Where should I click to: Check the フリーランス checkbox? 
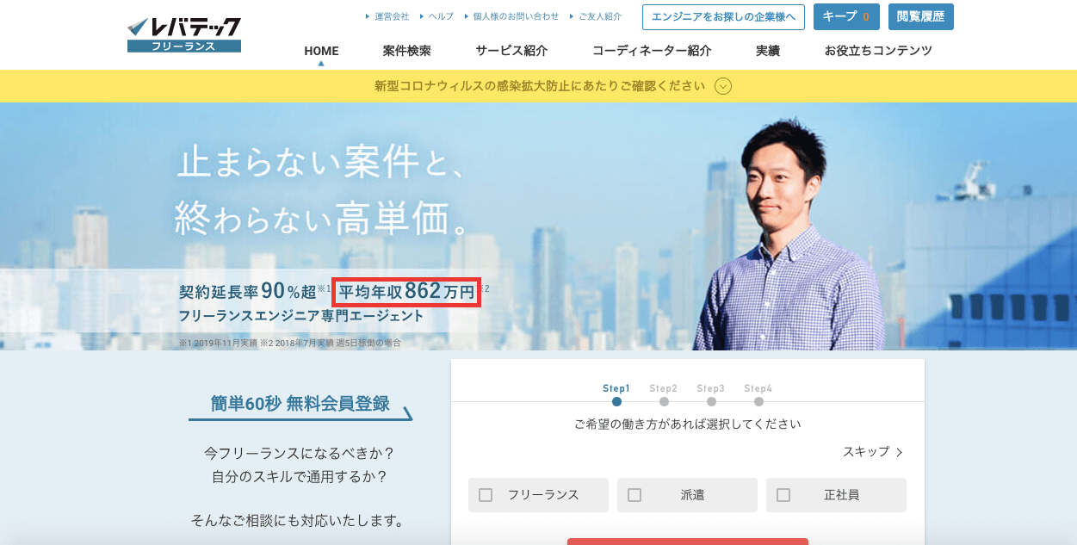(486, 495)
